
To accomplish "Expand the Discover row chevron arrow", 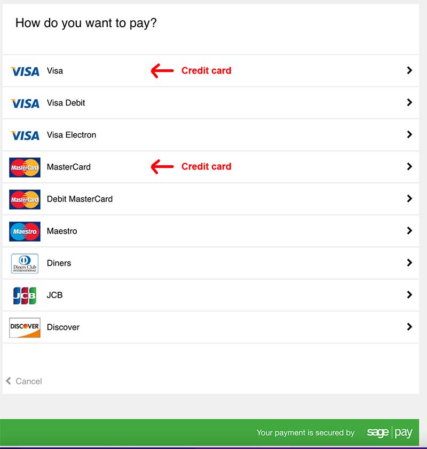I will pos(409,327).
